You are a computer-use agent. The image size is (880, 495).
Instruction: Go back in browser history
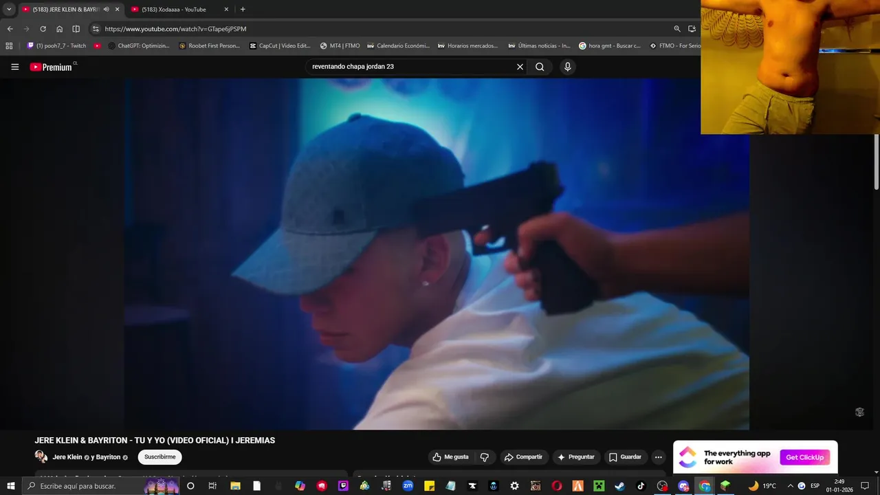coord(10,29)
